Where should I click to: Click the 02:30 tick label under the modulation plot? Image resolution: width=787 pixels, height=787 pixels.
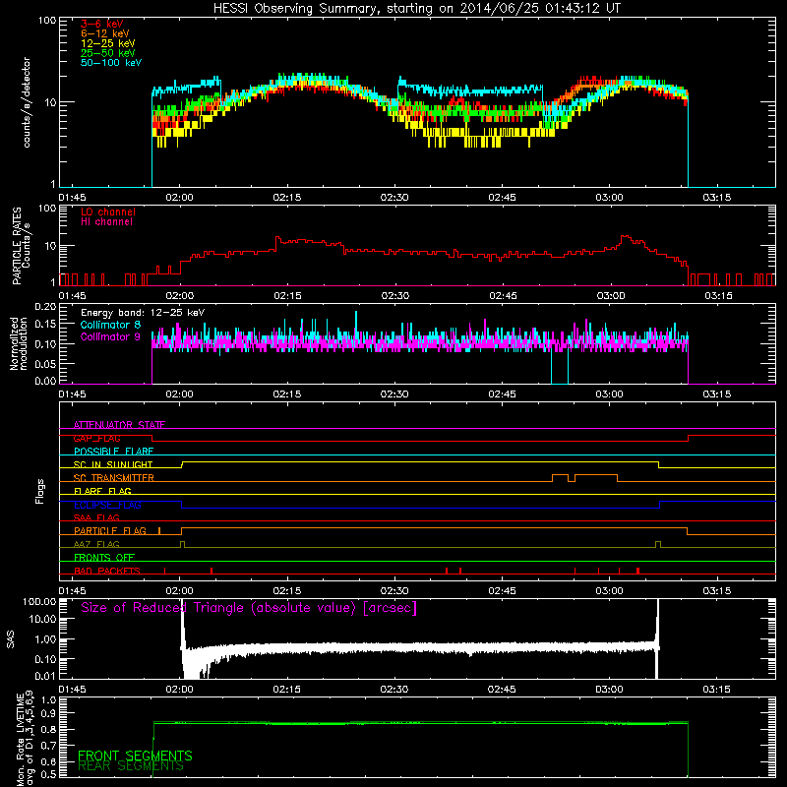pos(394,394)
